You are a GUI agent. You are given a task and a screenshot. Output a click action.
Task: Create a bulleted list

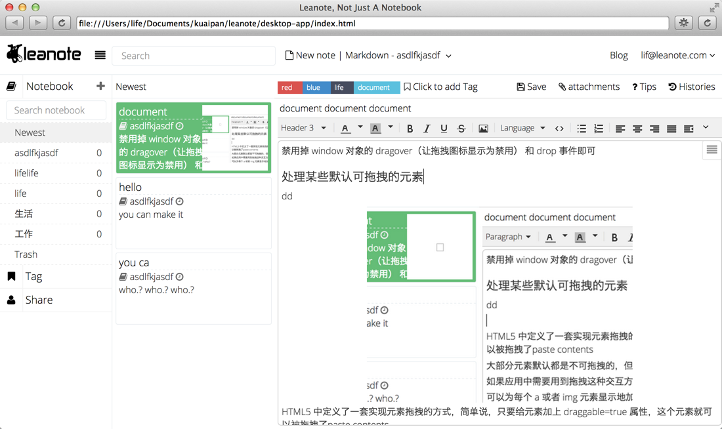[582, 129]
